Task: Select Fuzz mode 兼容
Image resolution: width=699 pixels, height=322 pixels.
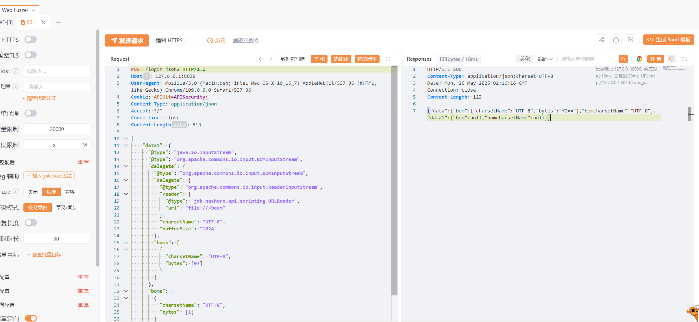Action: pos(70,192)
